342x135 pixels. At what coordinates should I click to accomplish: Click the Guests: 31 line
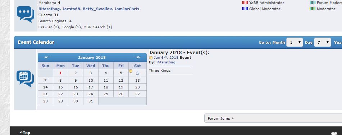click(49, 15)
